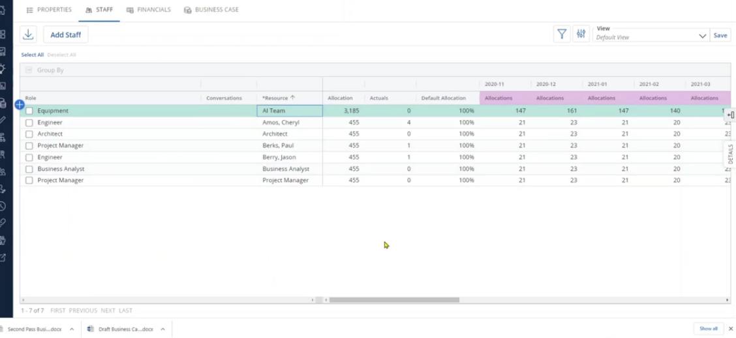Expand the View dropdown
The width and height of the screenshot is (736, 338).
702,37
